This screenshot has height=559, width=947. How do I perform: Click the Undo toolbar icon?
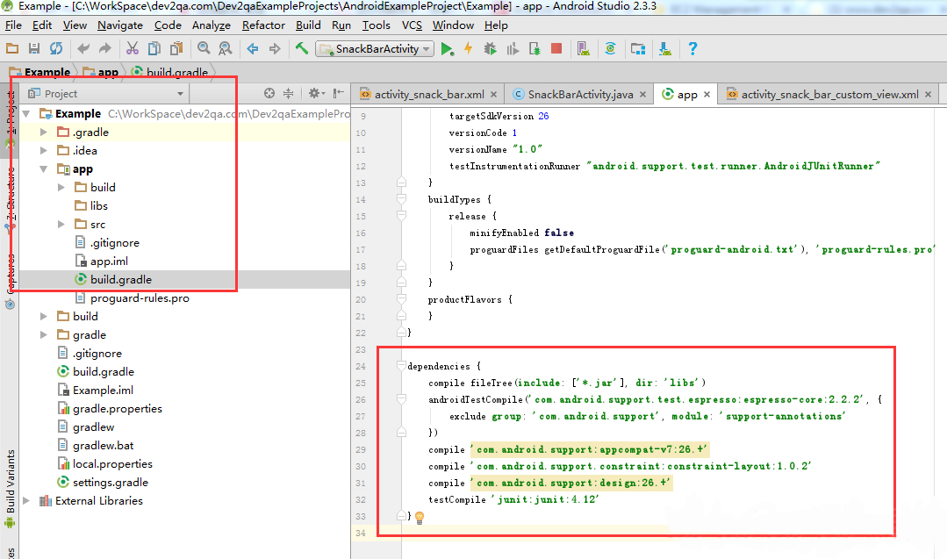click(x=83, y=49)
